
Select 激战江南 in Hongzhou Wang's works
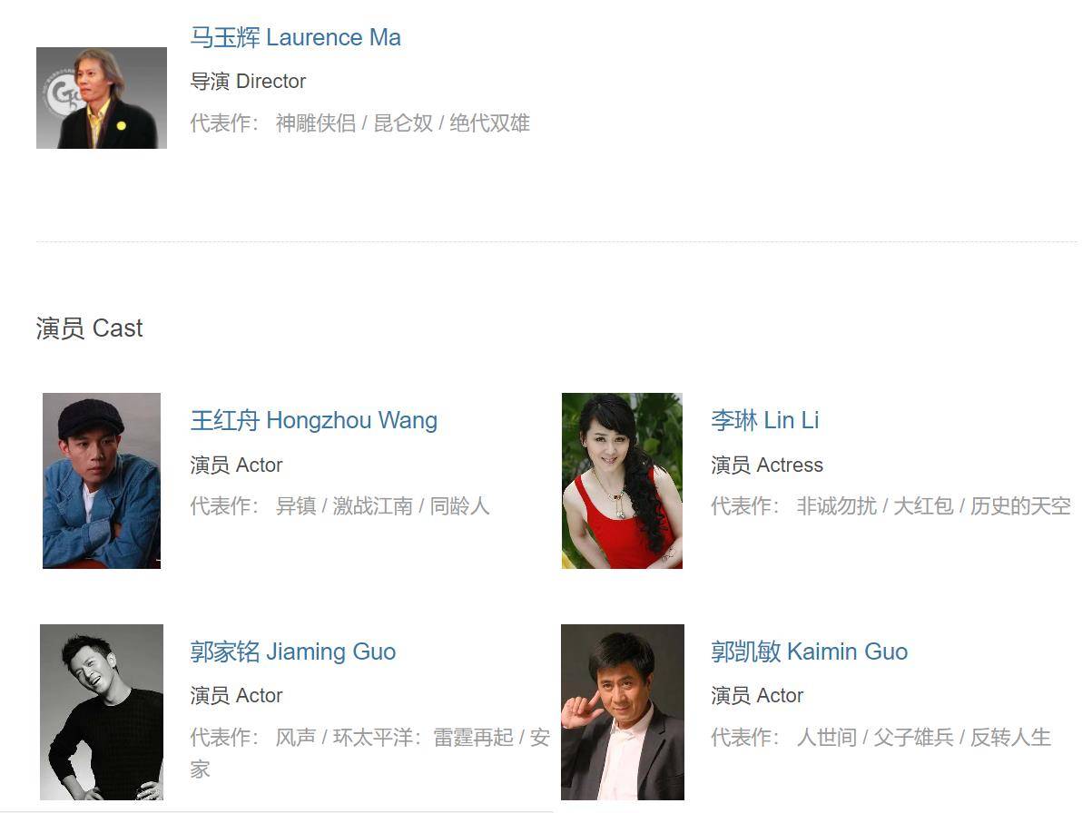(x=373, y=506)
